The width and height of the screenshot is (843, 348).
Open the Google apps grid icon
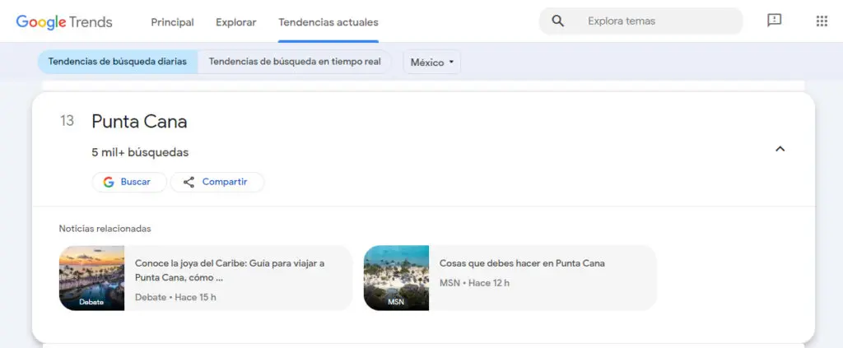tap(822, 21)
